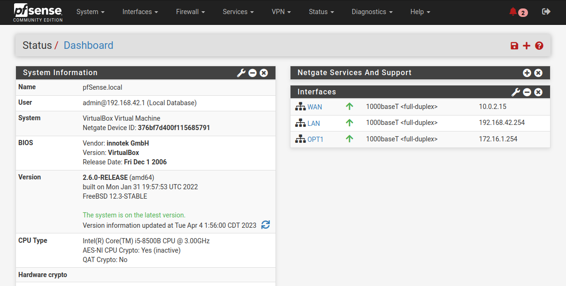Click the LAN interface link

pos(314,124)
